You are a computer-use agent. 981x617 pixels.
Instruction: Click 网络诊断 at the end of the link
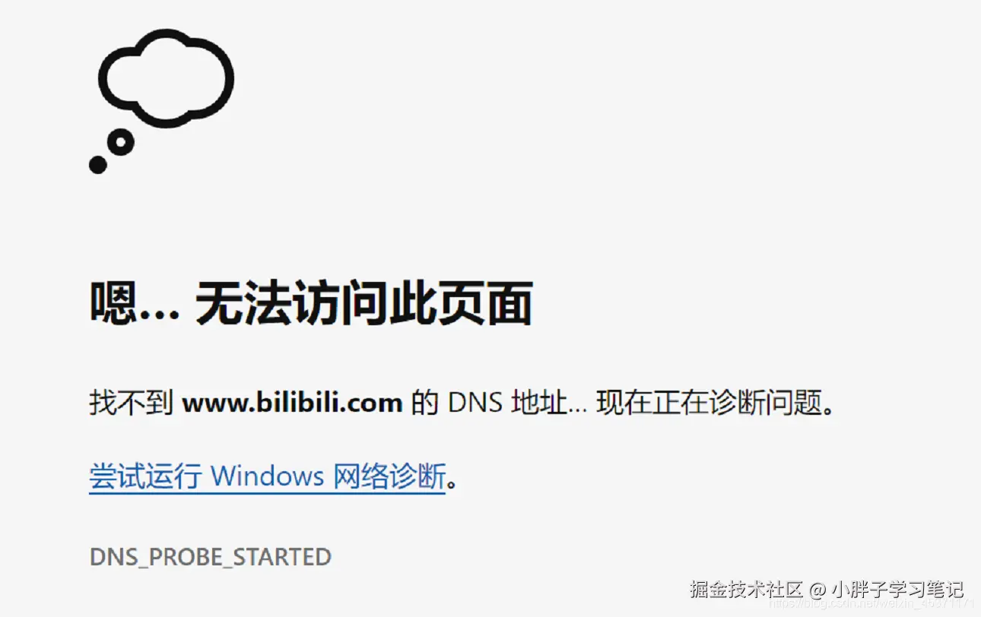[389, 477]
